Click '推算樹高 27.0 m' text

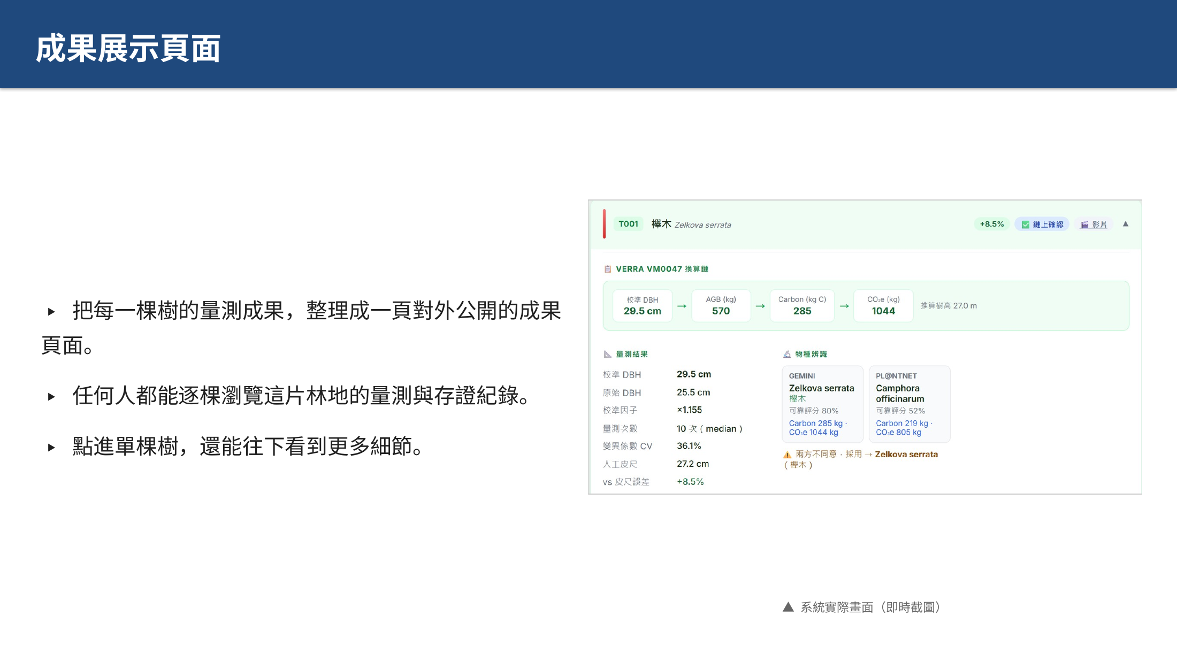click(x=949, y=306)
